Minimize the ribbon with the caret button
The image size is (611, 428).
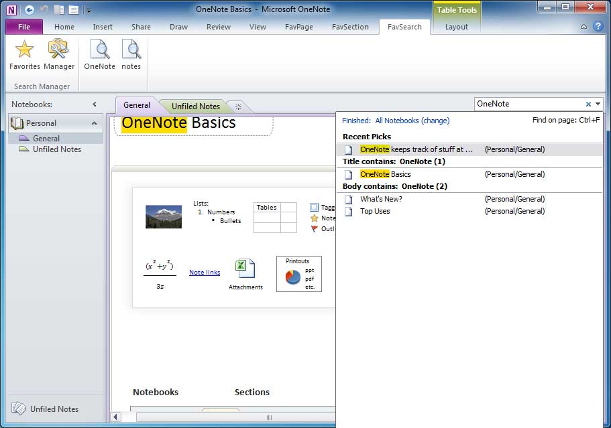584,27
